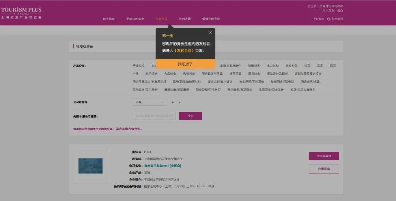Expand the 公司所在地 dropdown showing 不限
The height and width of the screenshot is (201, 396).
tap(150, 102)
